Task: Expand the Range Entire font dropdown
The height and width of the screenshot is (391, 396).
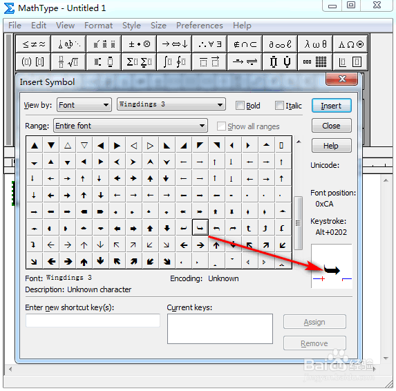Action: pos(131,126)
